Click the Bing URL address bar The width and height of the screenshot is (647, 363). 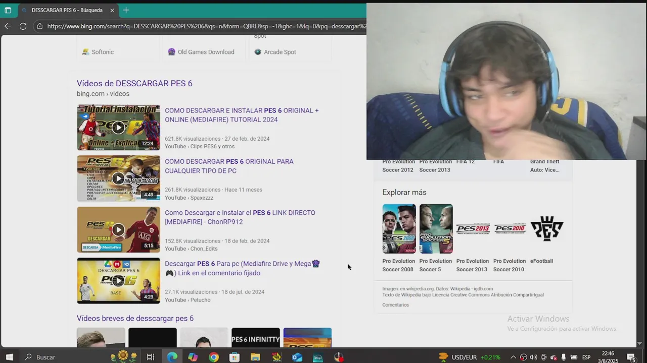tap(206, 26)
